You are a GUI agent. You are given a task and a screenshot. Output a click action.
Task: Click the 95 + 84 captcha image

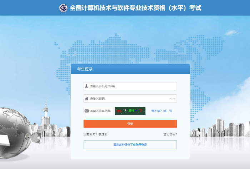click(x=130, y=111)
